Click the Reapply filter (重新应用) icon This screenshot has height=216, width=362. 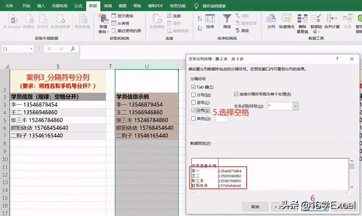click(x=238, y=23)
